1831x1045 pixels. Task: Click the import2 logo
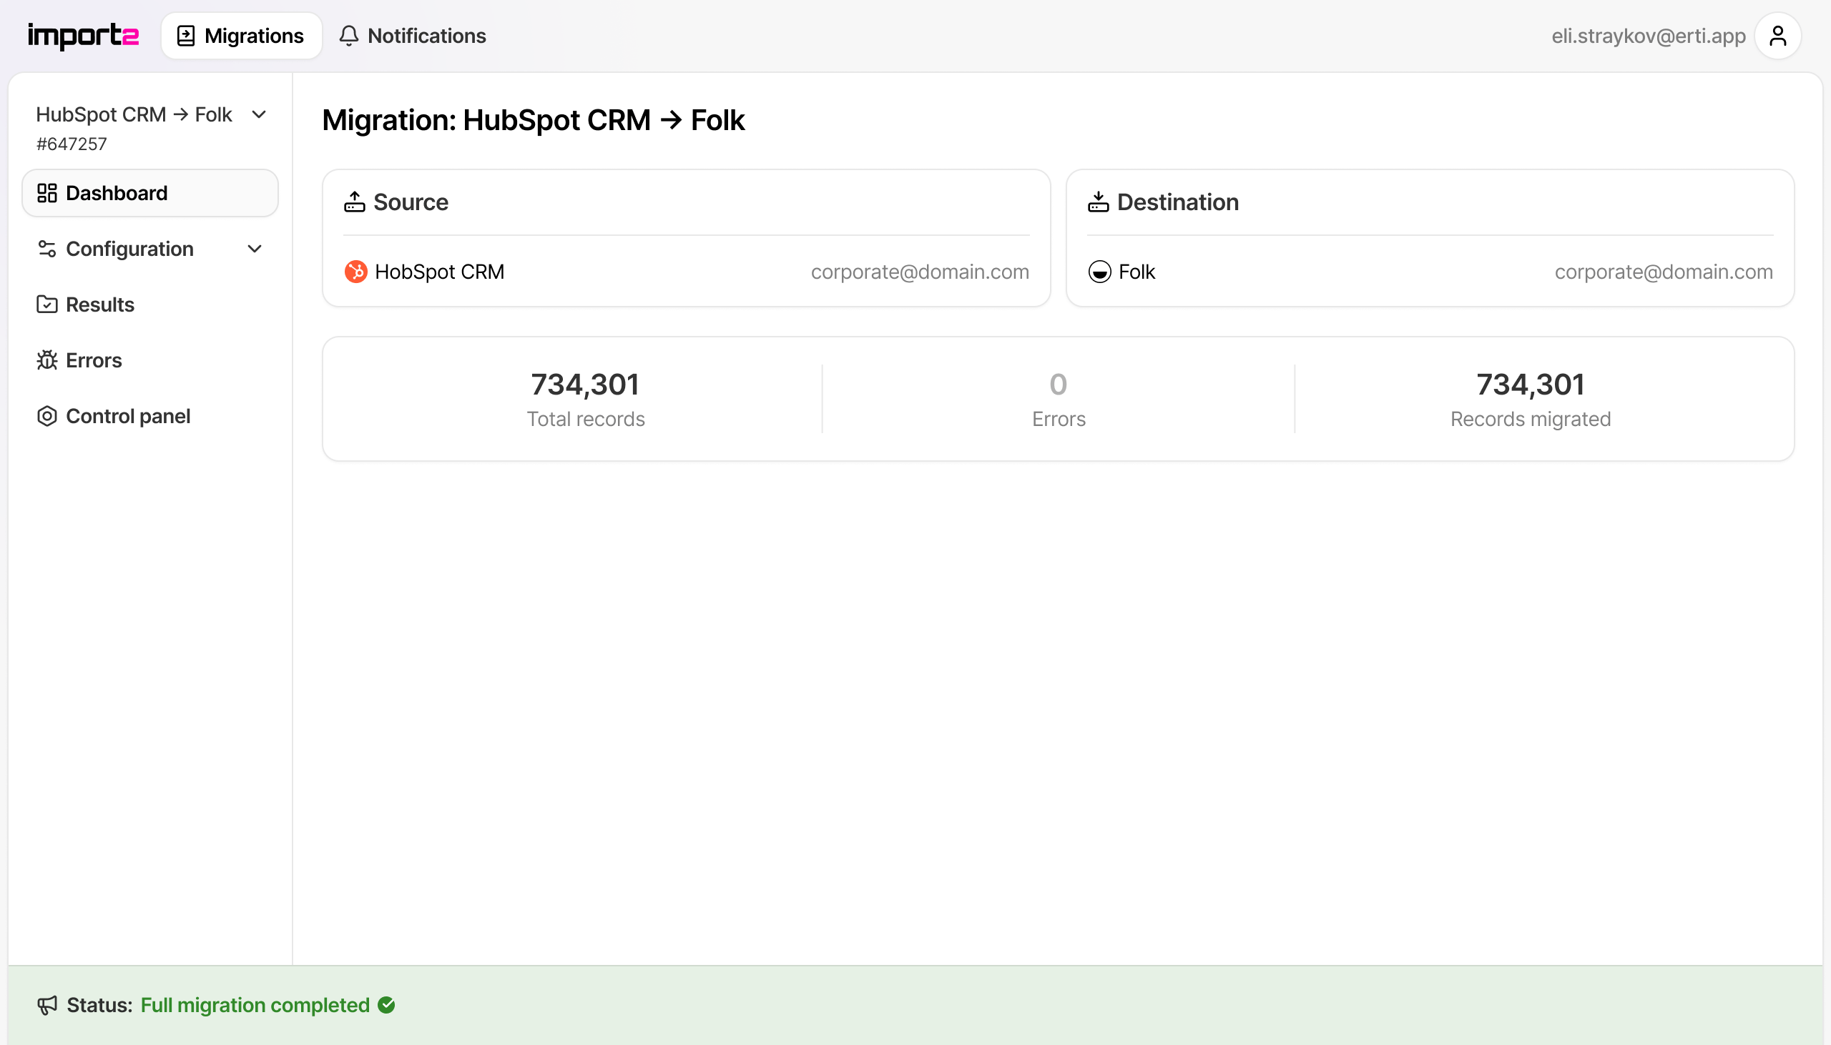click(83, 35)
